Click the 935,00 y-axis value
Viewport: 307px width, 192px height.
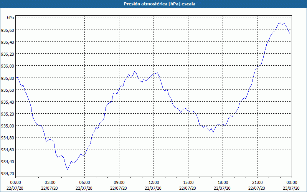(x=7, y=126)
